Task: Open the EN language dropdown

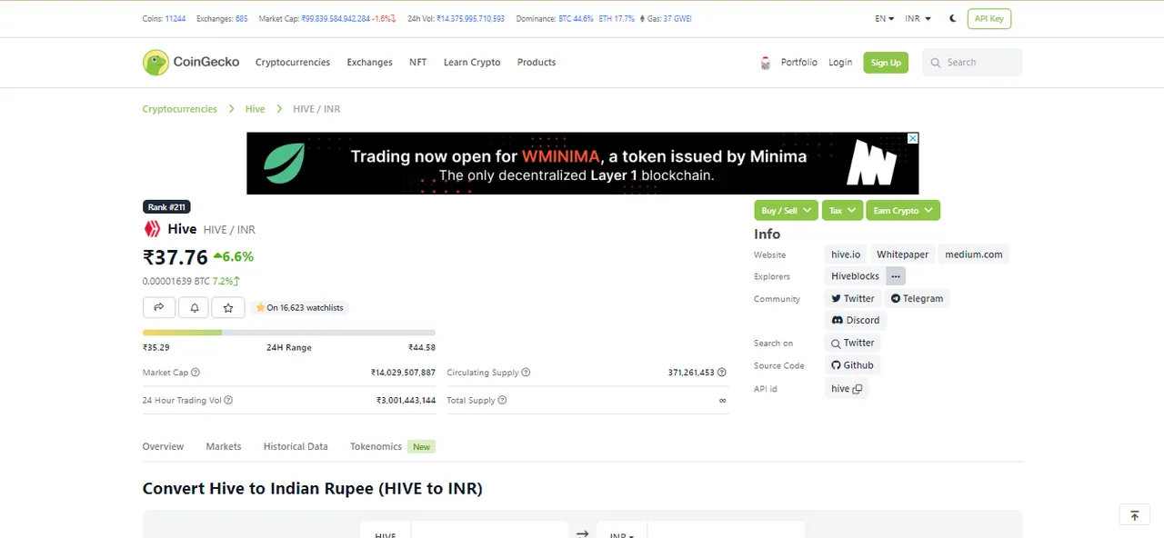Action: tap(885, 18)
